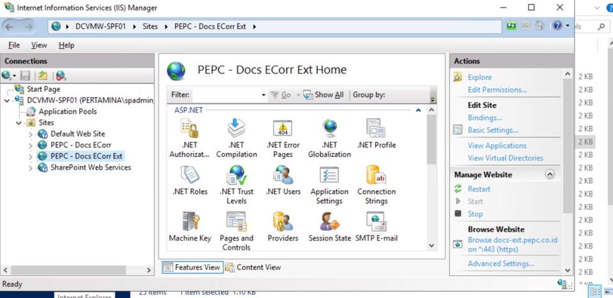
Task: Open the .NET Authorization Rules feature
Action: pos(190,138)
